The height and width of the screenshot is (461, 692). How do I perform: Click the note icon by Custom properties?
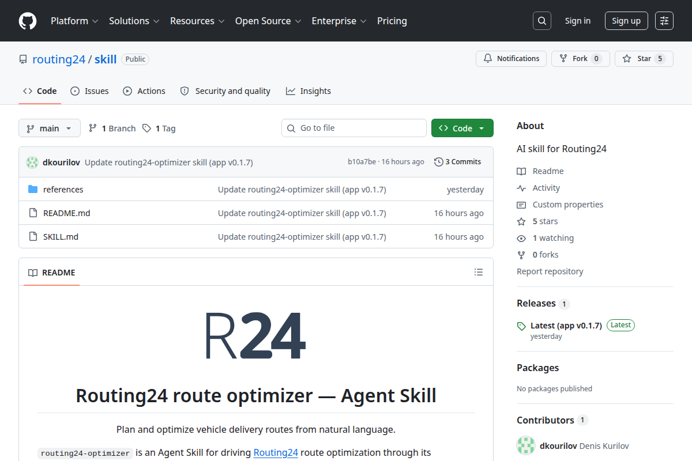(521, 205)
